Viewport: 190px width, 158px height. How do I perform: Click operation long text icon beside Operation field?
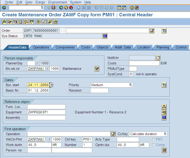[x=113, y=134]
